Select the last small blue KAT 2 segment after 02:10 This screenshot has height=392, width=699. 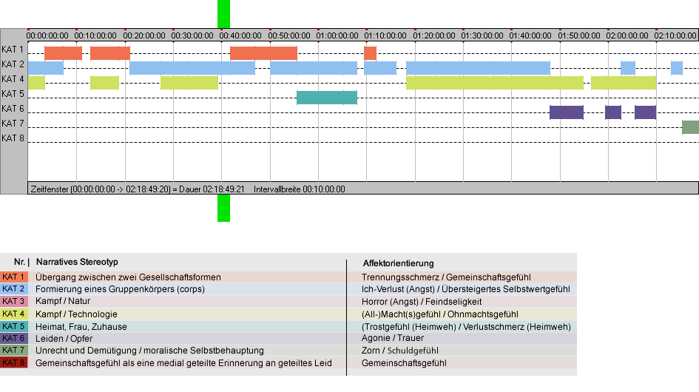[677, 68]
